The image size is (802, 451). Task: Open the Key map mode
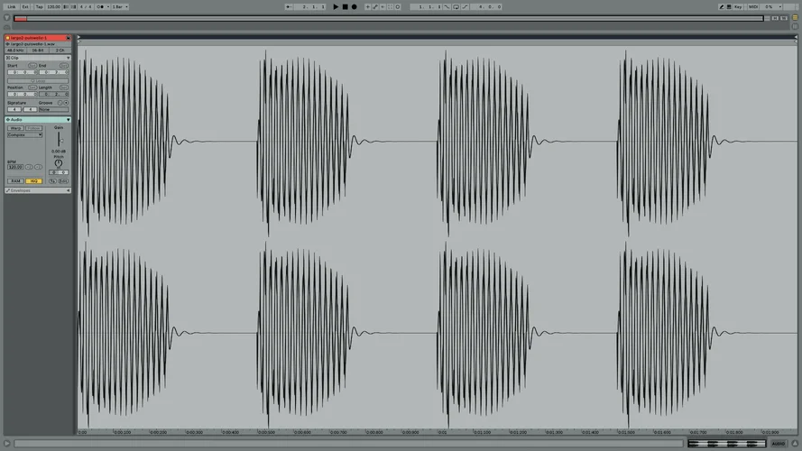click(x=738, y=7)
